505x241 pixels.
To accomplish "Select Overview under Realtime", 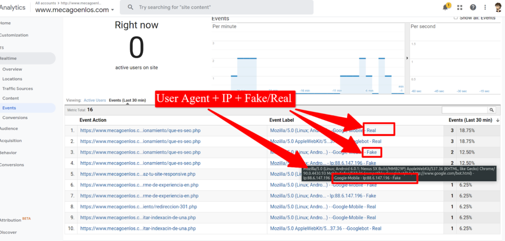I will click(12, 69).
